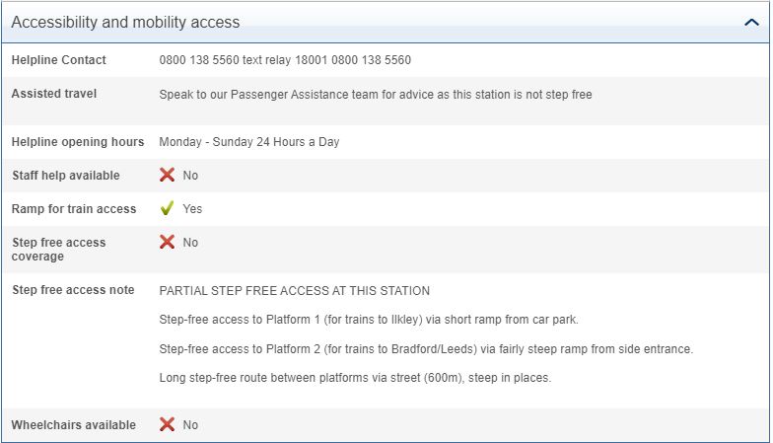The width and height of the screenshot is (773, 443).
Task: Select the Helpline Contact label
Action: click(59, 60)
